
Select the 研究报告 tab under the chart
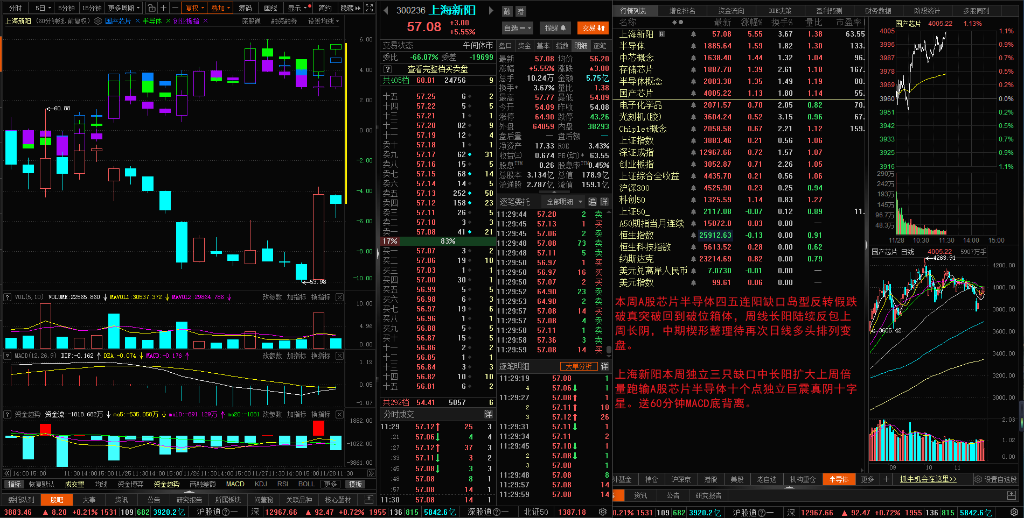[x=189, y=500]
